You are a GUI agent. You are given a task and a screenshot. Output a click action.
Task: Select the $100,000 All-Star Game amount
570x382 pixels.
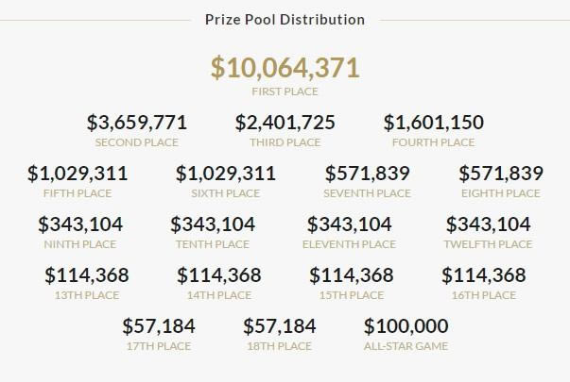(406, 326)
